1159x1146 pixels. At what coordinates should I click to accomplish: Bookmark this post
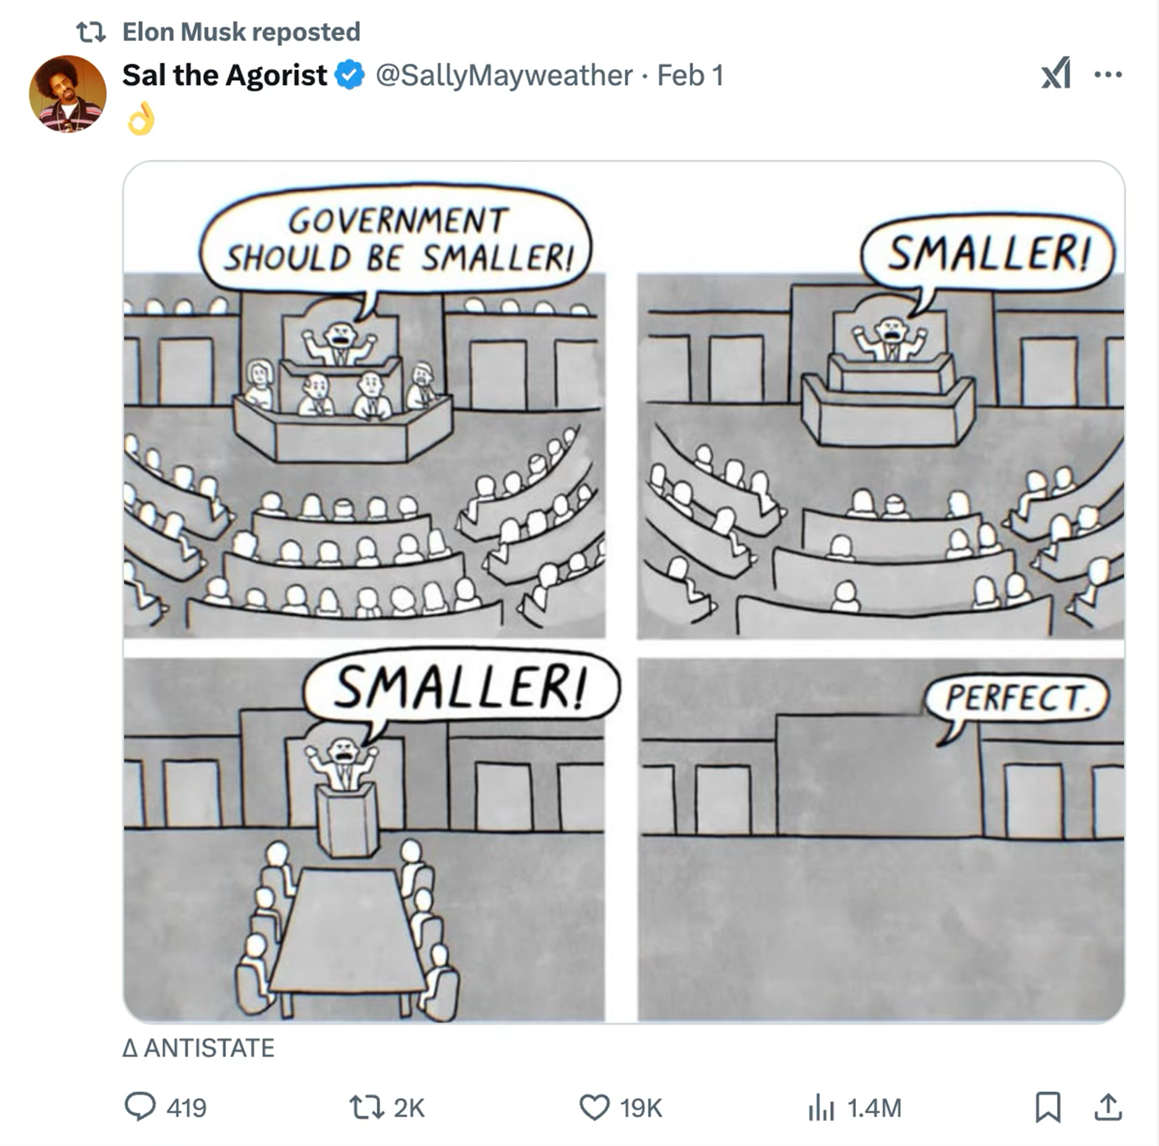(1048, 1107)
